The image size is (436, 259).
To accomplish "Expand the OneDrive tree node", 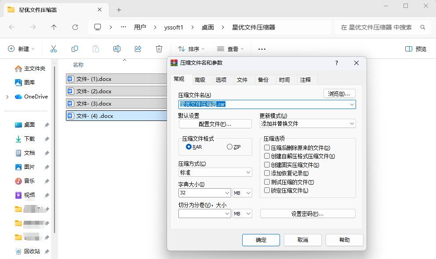I will (x=7, y=97).
